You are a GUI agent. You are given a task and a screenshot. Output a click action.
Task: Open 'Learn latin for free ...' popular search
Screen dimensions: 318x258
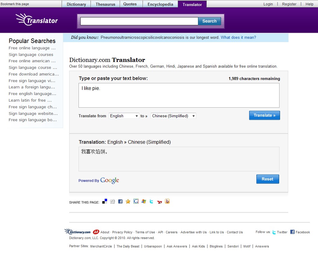(30, 100)
